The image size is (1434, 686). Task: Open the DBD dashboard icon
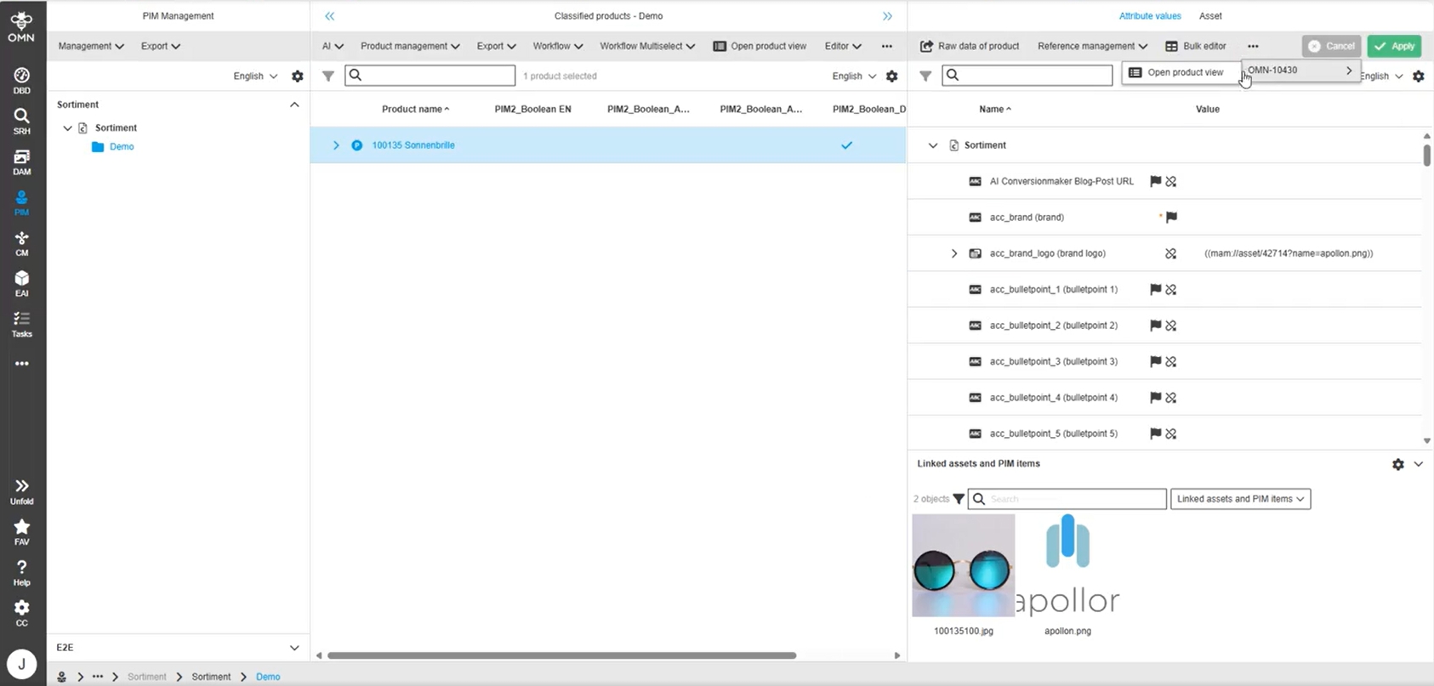point(21,80)
